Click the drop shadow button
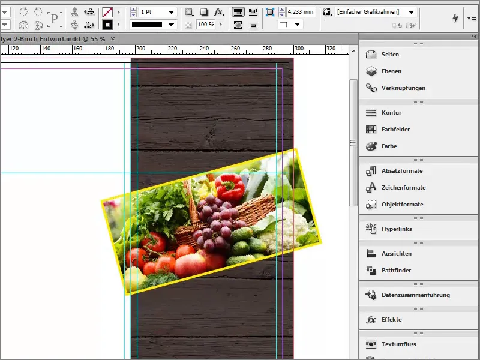The image size is (480, 360). (204, 12)
